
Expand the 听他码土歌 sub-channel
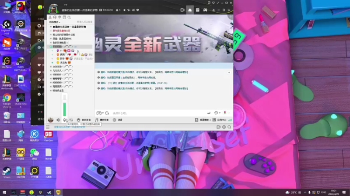pos(51,91)
